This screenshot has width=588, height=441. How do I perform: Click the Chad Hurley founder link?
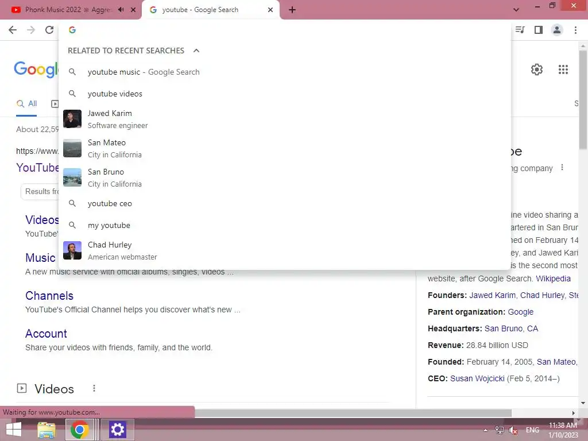(542, 296)
